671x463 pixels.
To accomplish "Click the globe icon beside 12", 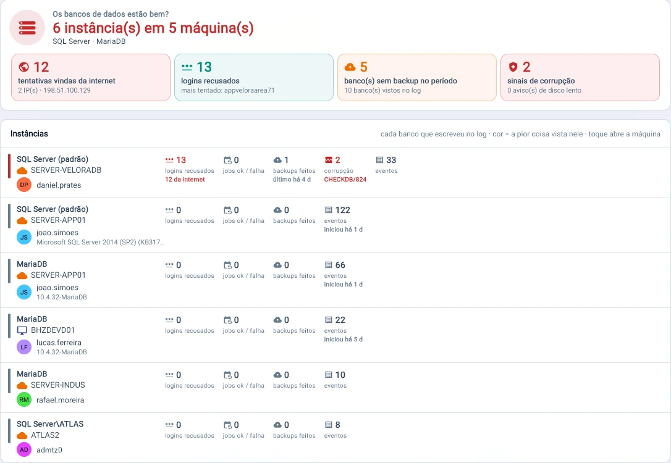I will pos(24,67).
